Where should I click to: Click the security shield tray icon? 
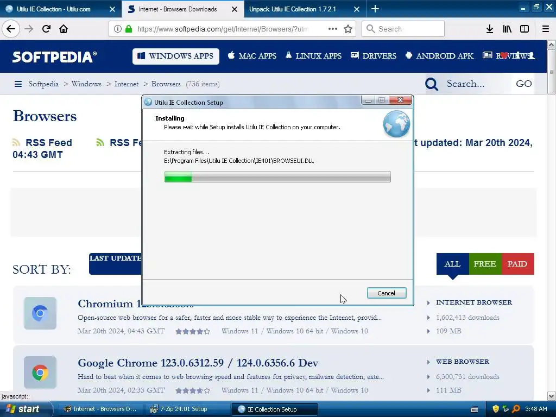496,409
